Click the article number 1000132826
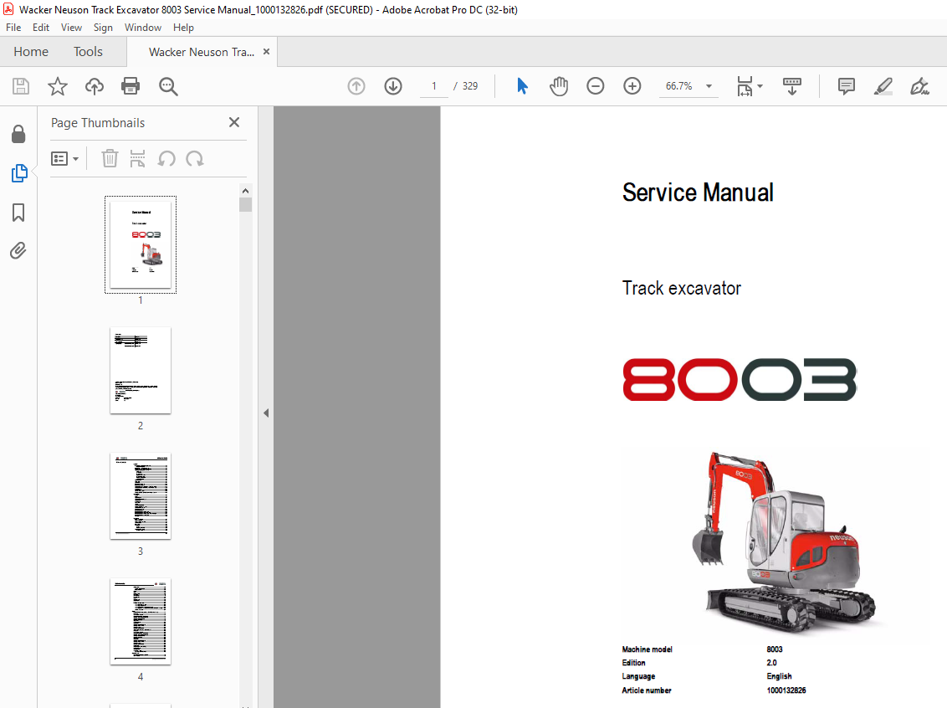947x708 pixels. pyautogui.click(x=786, y=690)
